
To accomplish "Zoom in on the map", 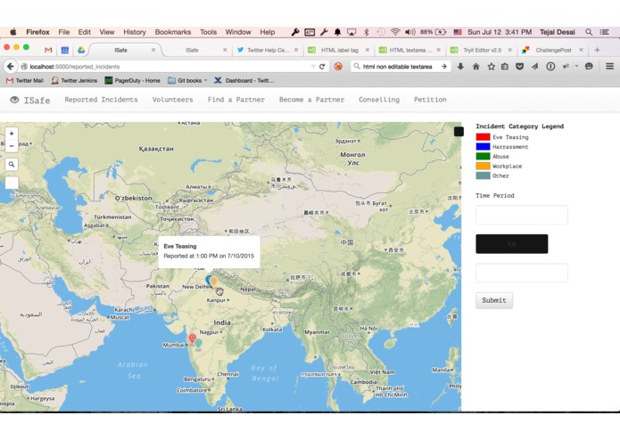I will click(x=12, y=134).
